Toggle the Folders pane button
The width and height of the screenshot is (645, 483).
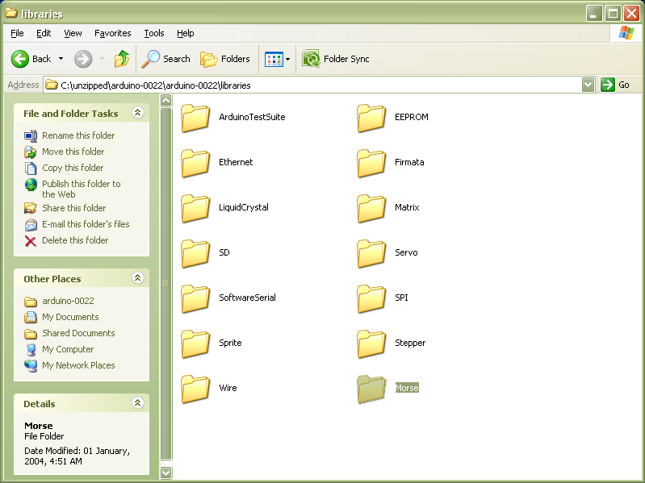225,59
